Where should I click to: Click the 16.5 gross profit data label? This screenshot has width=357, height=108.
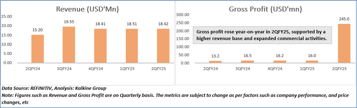247,56
